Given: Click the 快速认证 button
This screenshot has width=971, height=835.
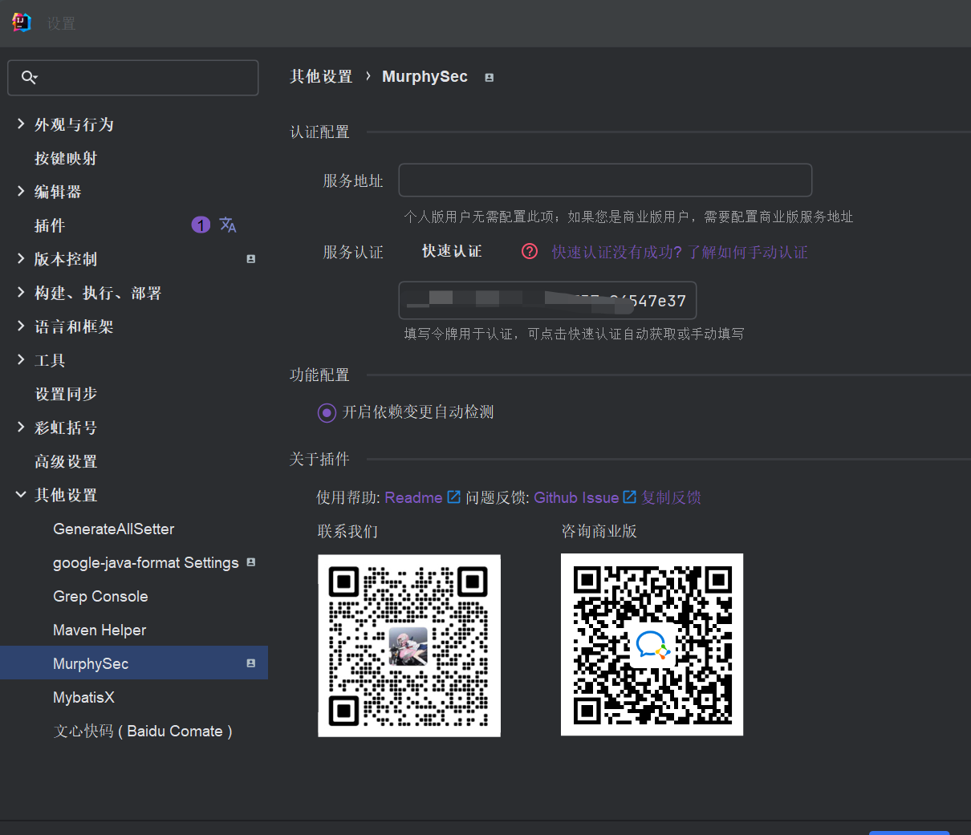Looking at the screenshot, I should 452,252.
